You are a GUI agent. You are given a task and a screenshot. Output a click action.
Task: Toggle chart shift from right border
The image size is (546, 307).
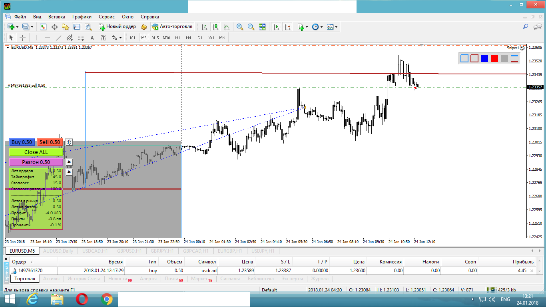click(287, 27)
